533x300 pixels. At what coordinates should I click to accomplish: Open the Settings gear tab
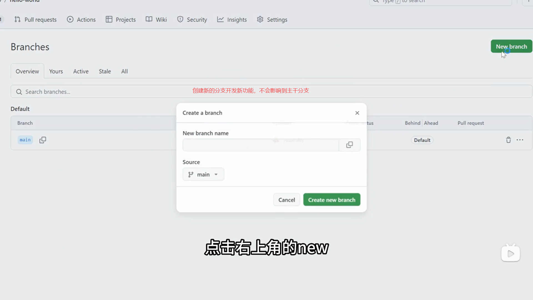point(272,19)
